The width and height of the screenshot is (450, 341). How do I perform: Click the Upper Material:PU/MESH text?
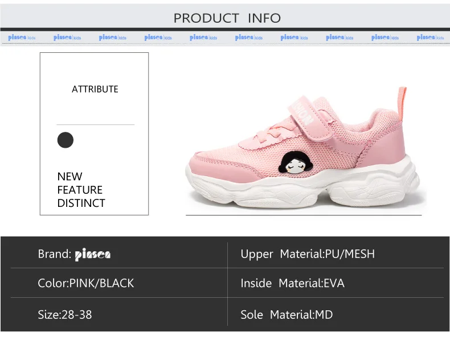308,254
